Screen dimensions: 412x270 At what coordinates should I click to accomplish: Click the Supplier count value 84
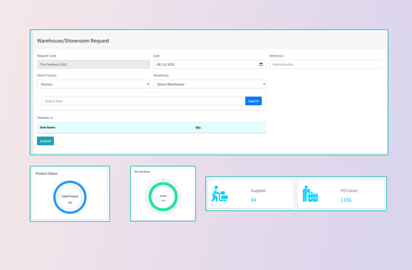[253, 200]
